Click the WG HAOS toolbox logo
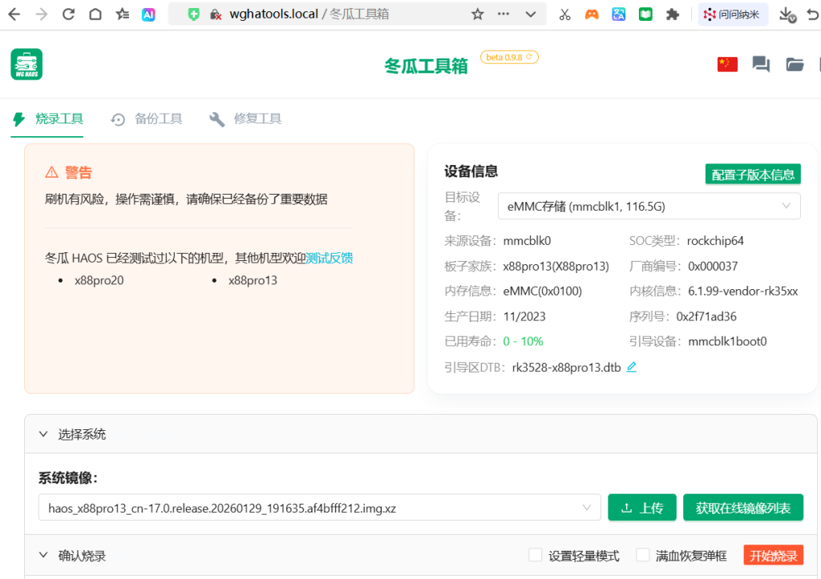 26,64
